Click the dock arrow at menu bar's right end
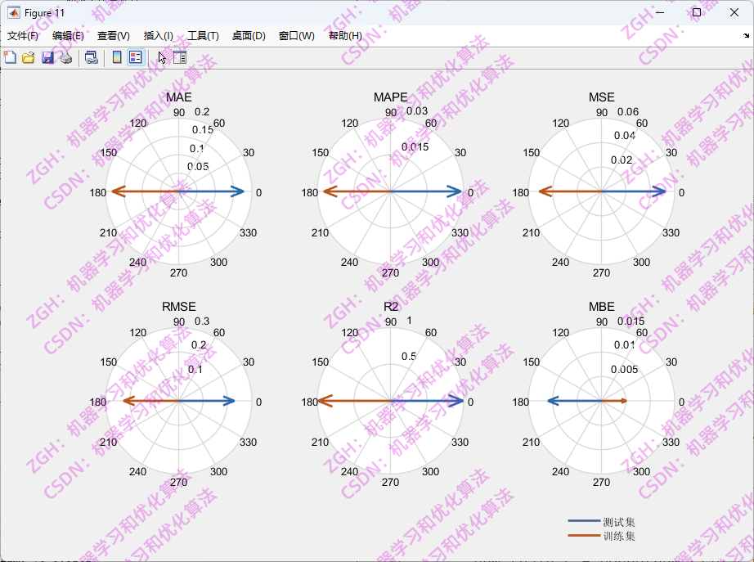754x562 pixels. click(x=746, y=36)
